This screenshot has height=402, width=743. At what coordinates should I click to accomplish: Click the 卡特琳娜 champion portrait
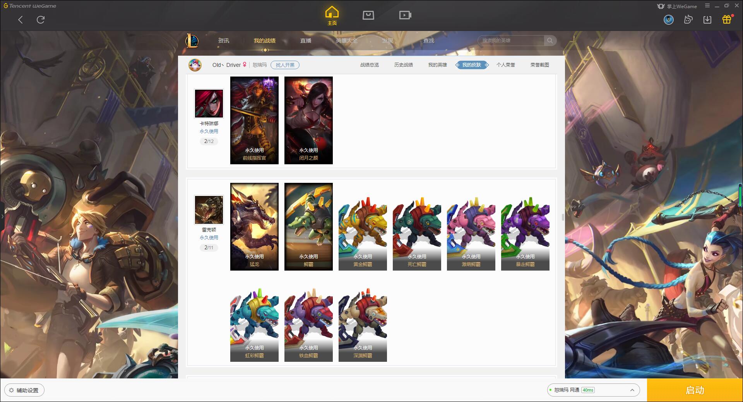click(209, 104)
